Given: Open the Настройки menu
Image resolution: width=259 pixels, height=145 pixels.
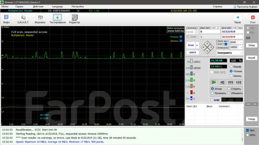Looking at the screenshot, I should pyautogui.click(x=78, y=6).
